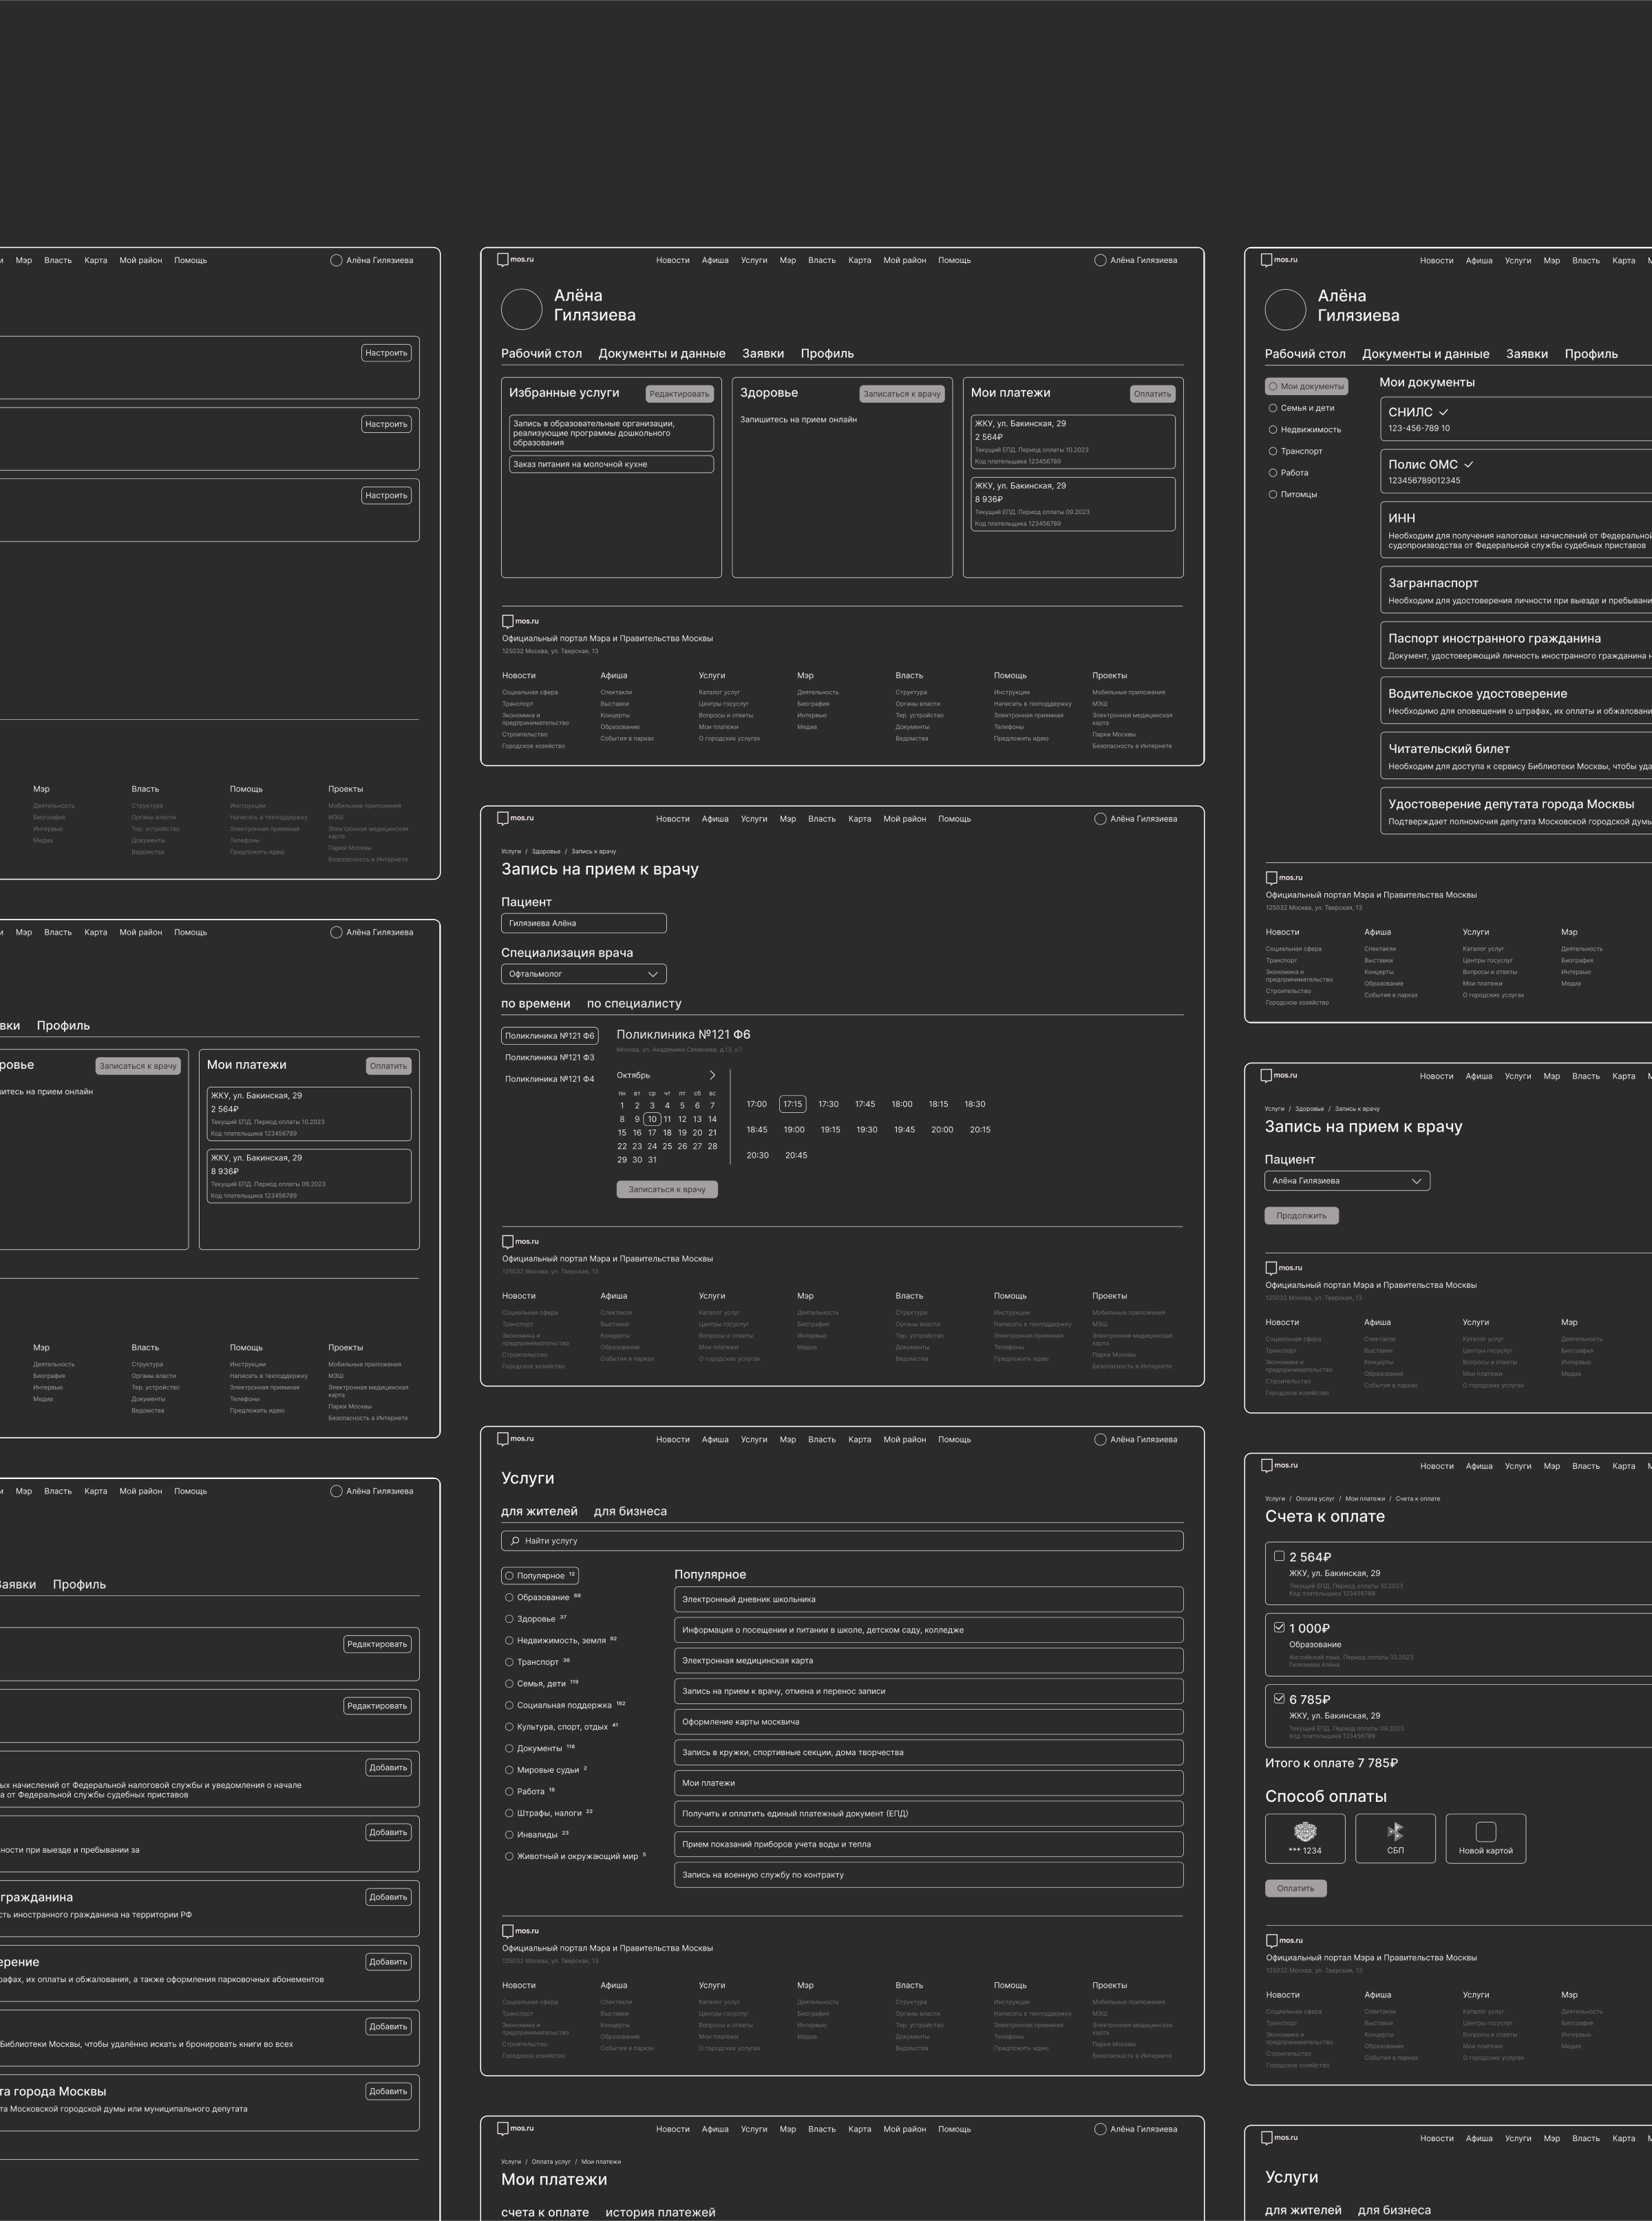Click the Продолжить button
This screenshot has height=2221, width=1652.
coord(1301,1216)
